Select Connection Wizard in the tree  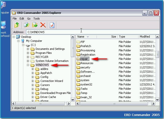click(x=52, y=81)
